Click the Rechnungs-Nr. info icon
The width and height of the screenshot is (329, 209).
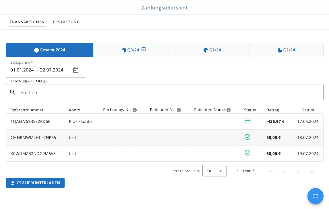(x=135, y=110)
